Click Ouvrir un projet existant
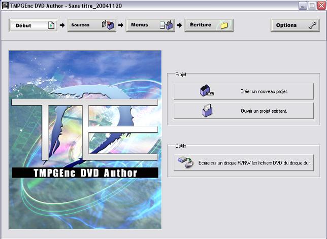This screenshot has height=239, width=327. [x=244, y=111]
